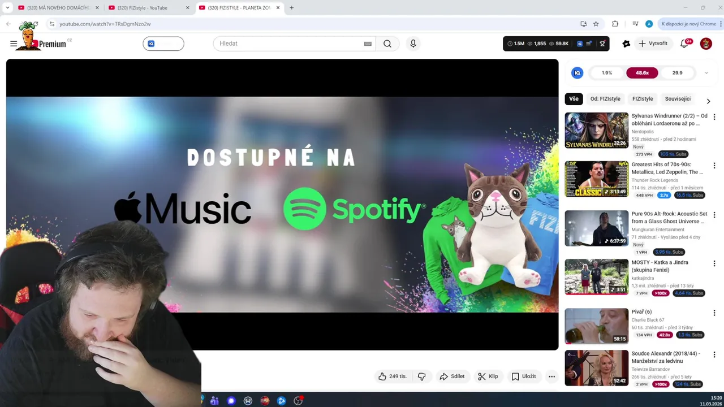This screenshot has width=724, height=407.
Task: Open the vidIQ logo in dark toolbar
Action: pyautogui.click(x=580, y=44)
